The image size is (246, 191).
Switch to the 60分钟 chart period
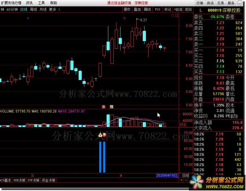point(12,9)
